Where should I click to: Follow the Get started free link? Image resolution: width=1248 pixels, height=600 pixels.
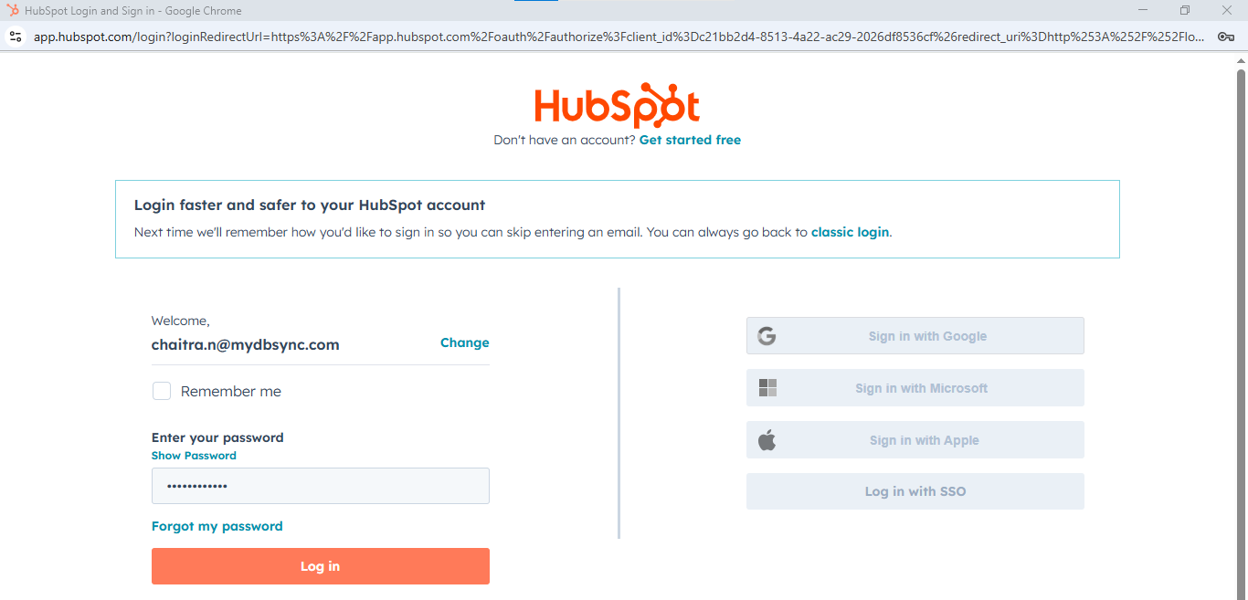pyautogui.click(x=690, y=140)
